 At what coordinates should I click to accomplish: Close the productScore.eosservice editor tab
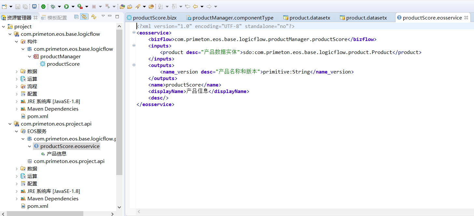tap(466, 18)
